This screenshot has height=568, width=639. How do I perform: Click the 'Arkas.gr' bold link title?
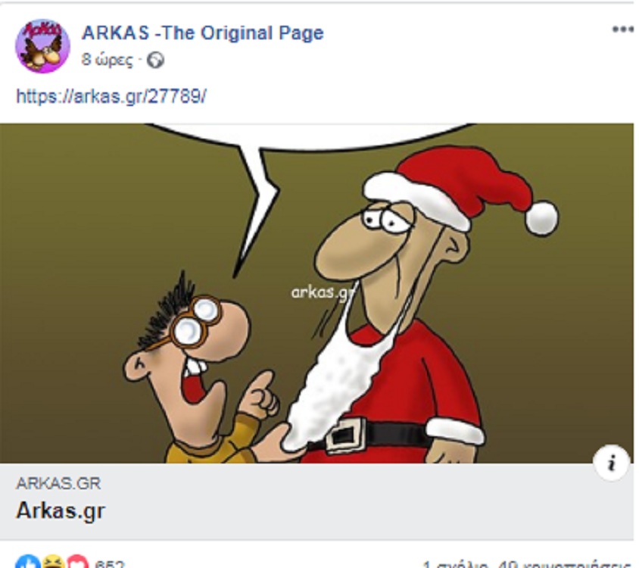pyautogui.click(x=61, y=510)
